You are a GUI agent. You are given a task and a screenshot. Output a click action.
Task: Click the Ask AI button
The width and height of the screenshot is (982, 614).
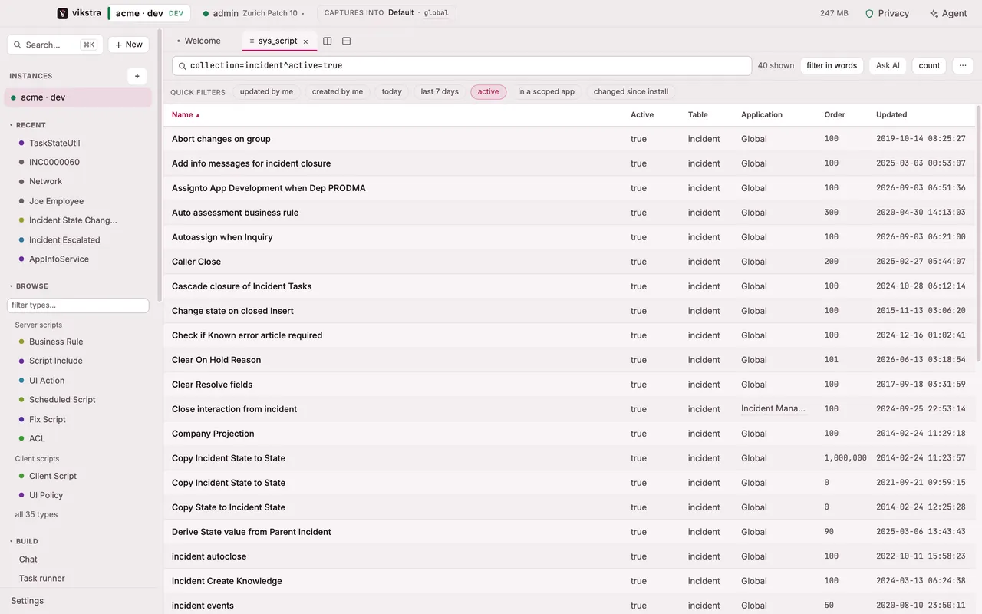pyautogui.click(x=888, y=66)
